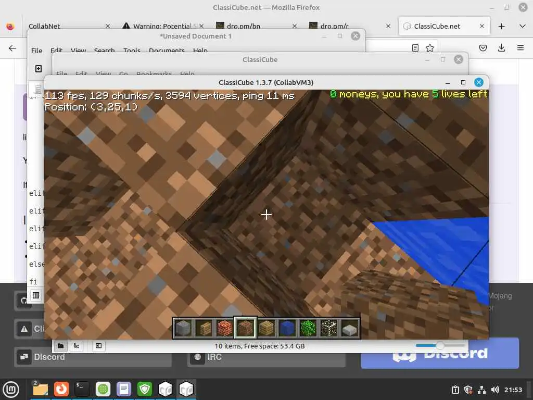The width and height of the screenshot is (533, 400).
Task: Adjust the file manager zoom slider
Action: coord(440,346)
